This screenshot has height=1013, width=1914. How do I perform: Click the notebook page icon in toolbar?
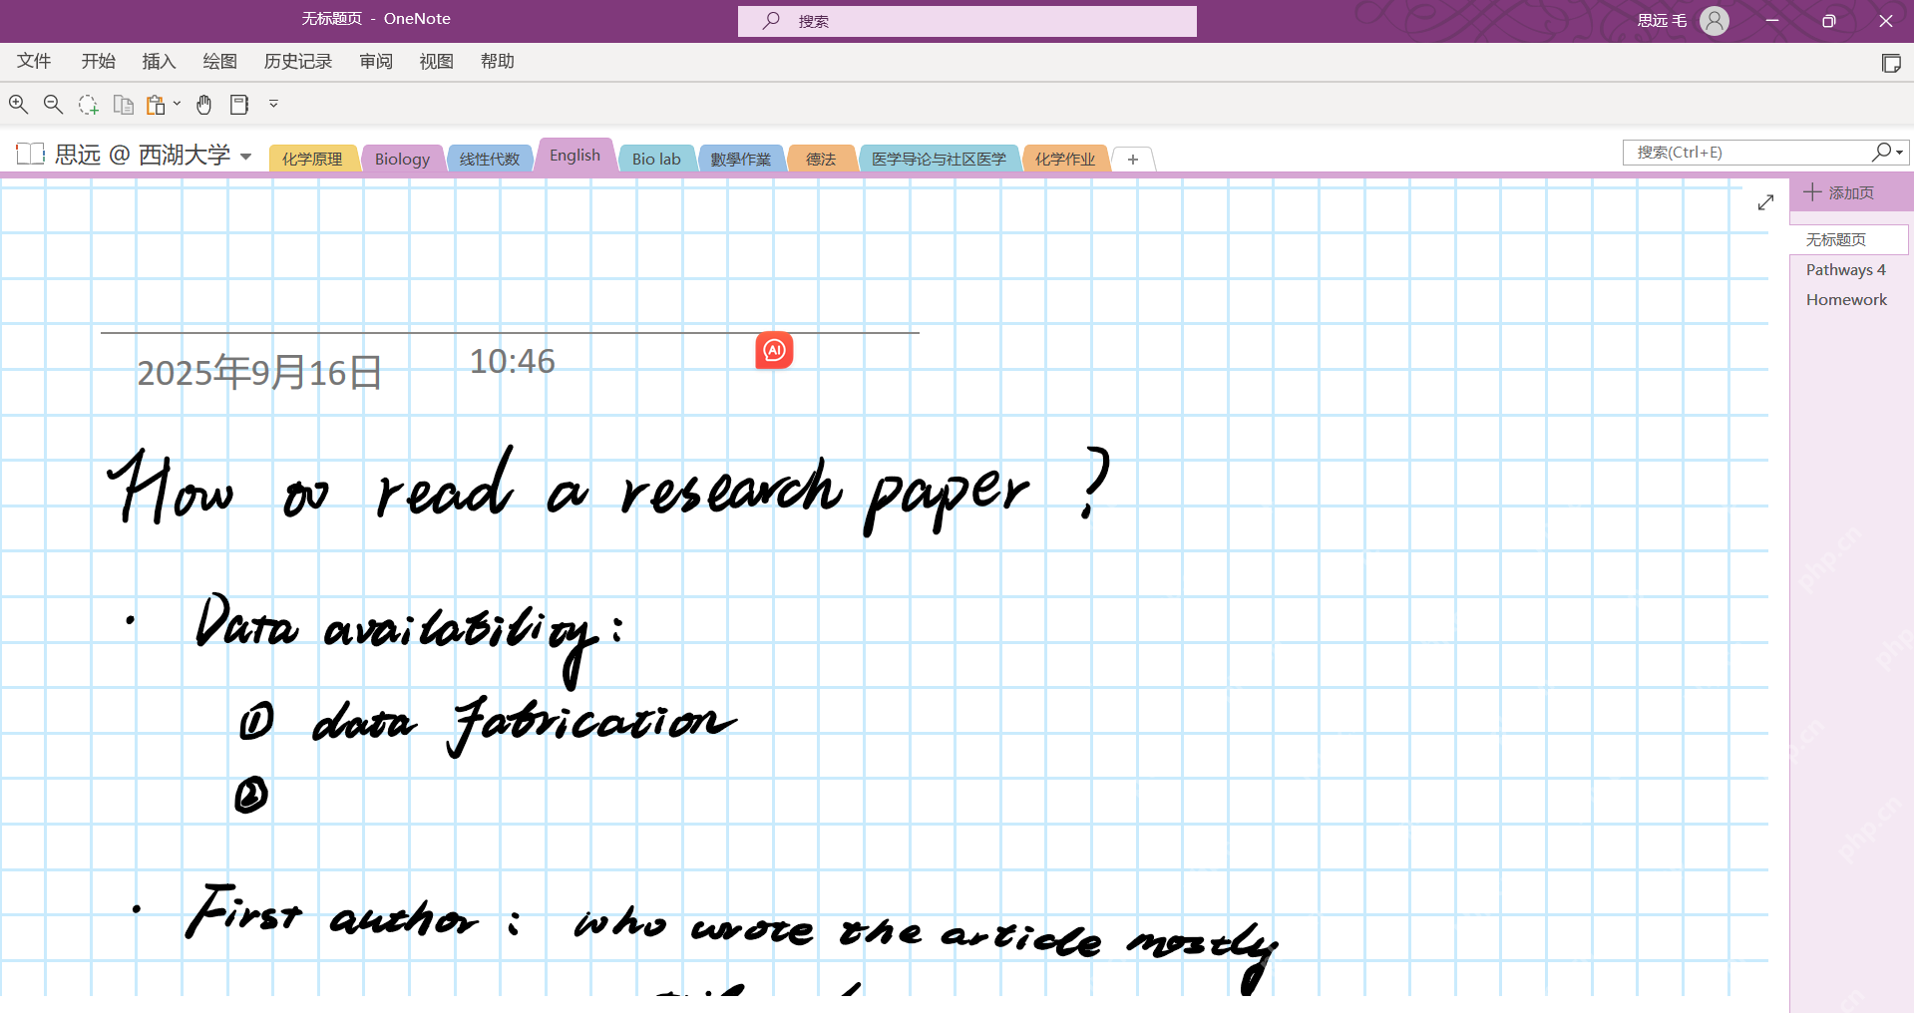coord(239,104)
